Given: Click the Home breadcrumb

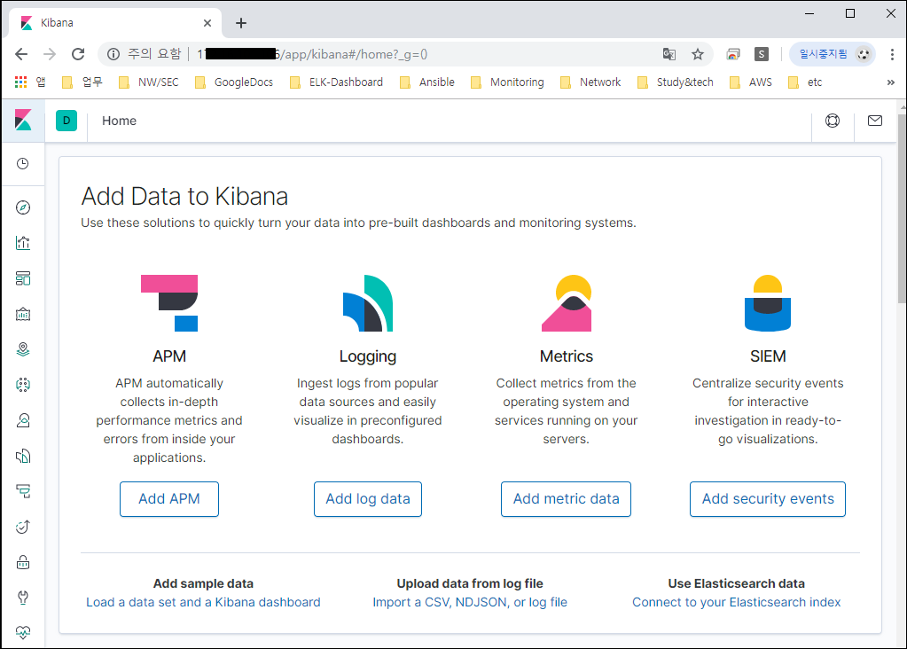Looking at the screenshot, I should coord(119,121).
